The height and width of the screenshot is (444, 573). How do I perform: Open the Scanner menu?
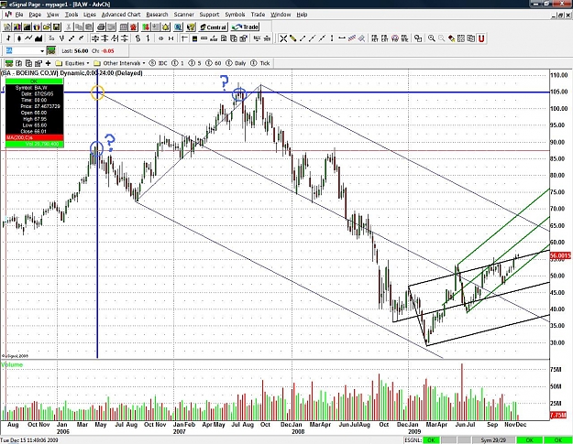pyautogui.click(x=183, y=15)
